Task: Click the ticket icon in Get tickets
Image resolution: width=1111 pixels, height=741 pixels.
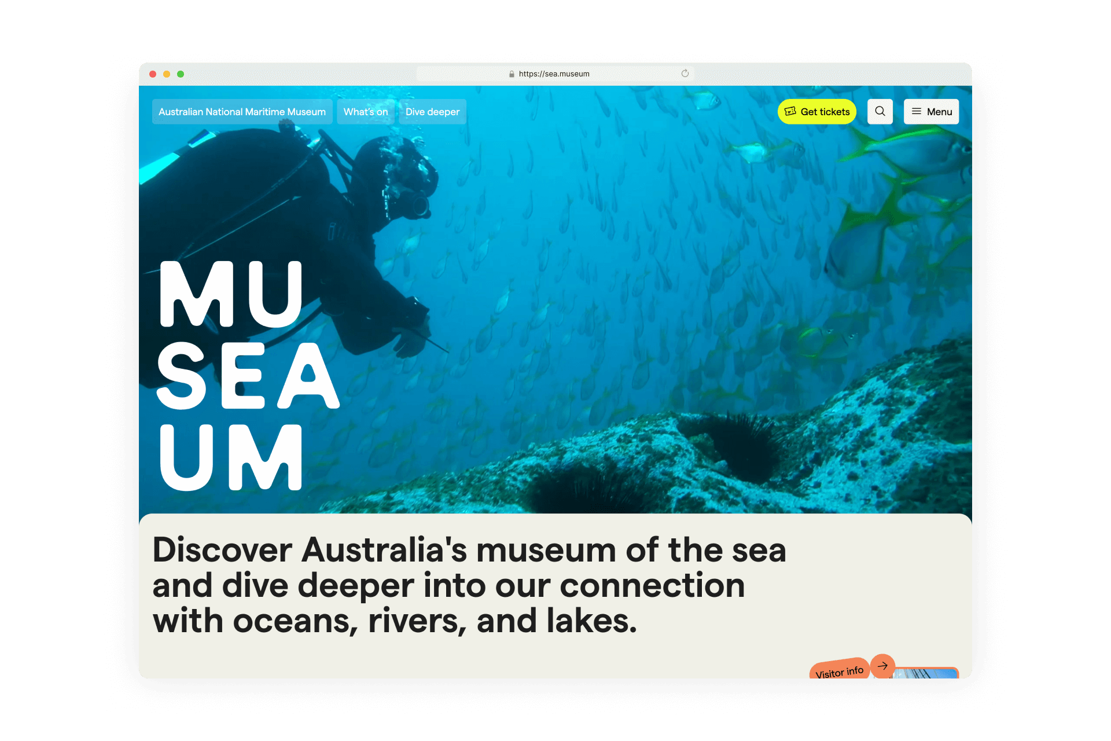Action: click(790, 111)
